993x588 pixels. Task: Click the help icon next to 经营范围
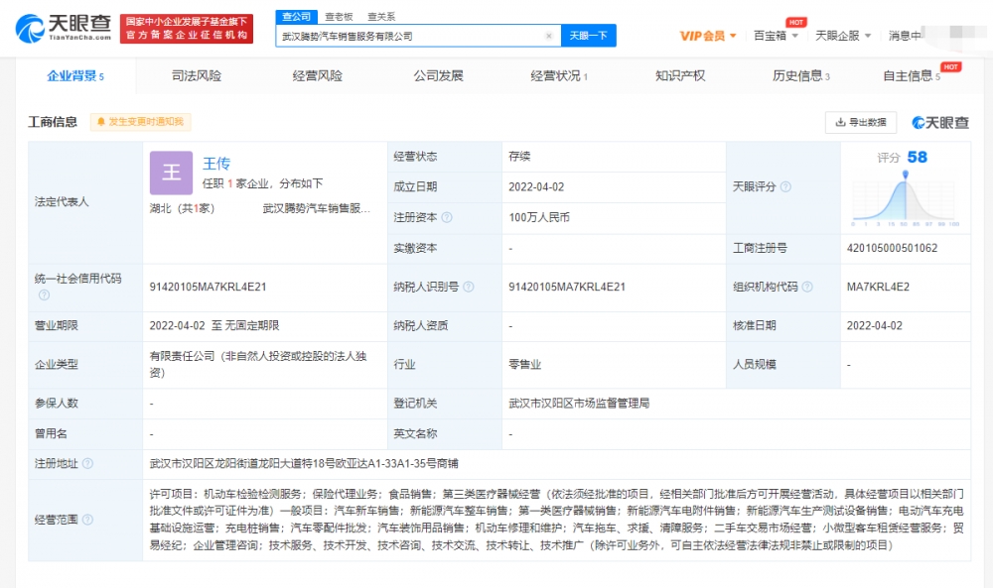87,520
